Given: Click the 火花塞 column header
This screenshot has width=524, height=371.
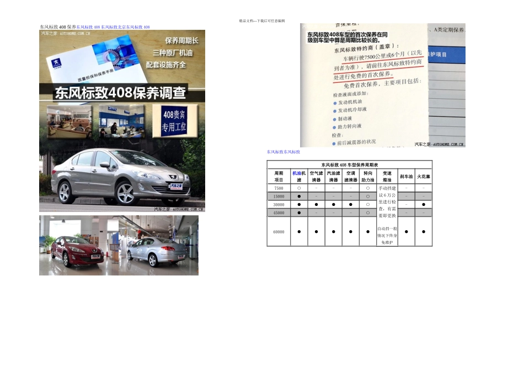Looking at the screenshot, I should coord(424,177).
